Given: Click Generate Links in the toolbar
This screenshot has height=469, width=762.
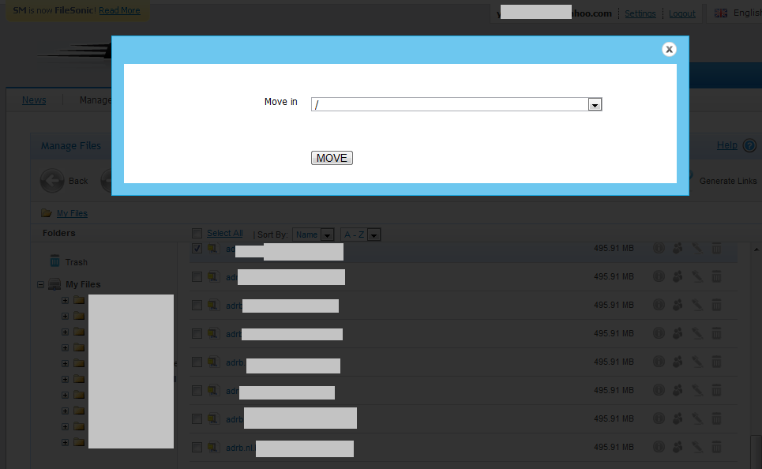Looking at the screenshot, I should click(728, 181).
